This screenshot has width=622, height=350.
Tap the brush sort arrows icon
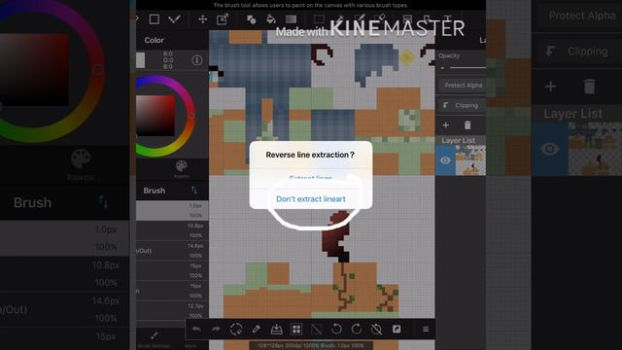click(x=194, y=191)
